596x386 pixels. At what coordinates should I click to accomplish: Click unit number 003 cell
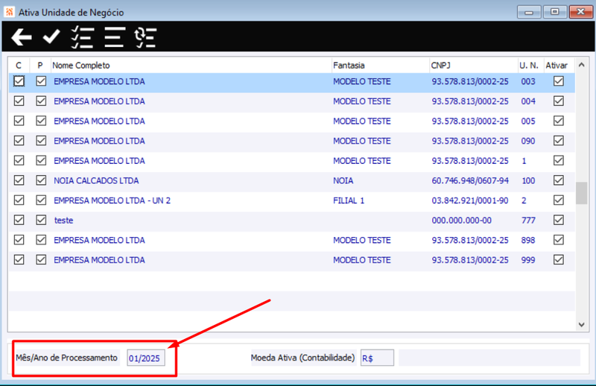528,81
